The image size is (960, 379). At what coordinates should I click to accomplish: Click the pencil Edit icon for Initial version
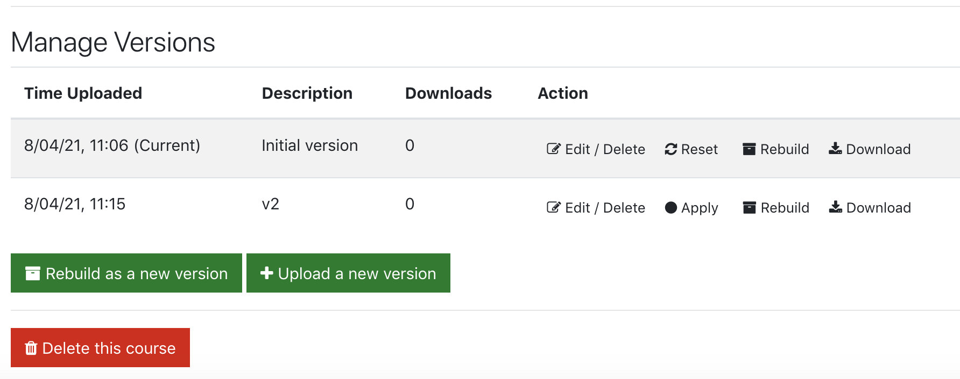click(553, 149)
